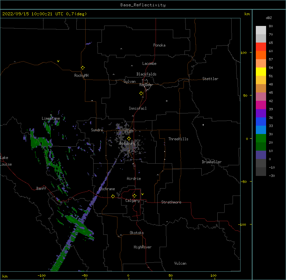
Task: Select the red 60-65 dBZ legend swatch
Action: 261,47
